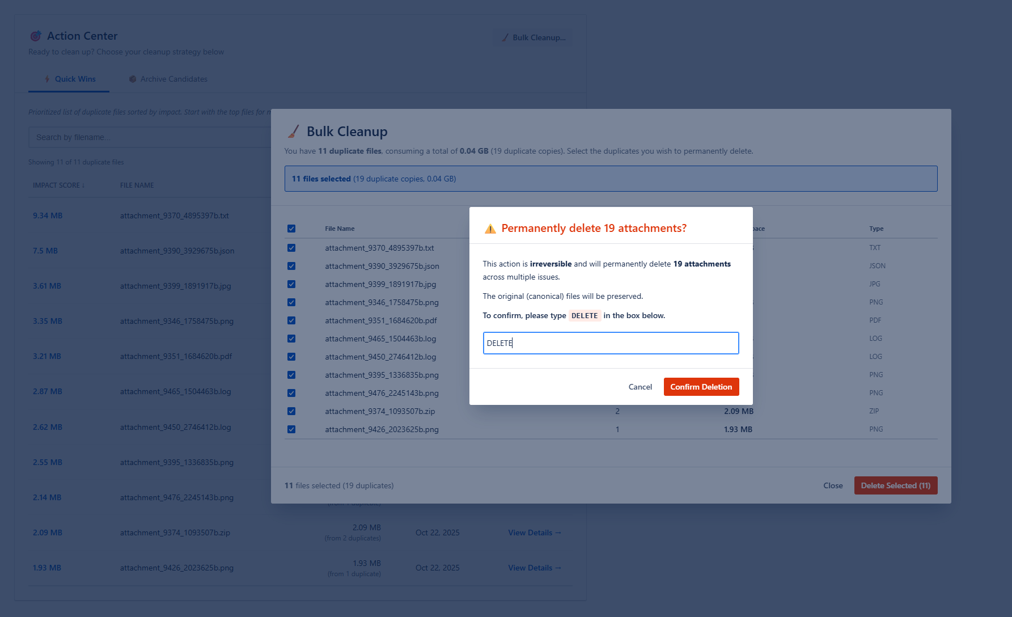
Task: Toggle the Impact Score sort arrow
Action: tap(83, 185)
